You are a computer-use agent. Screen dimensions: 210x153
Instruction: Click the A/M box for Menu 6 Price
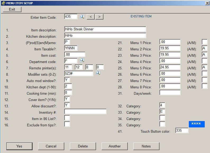[204, 73]
